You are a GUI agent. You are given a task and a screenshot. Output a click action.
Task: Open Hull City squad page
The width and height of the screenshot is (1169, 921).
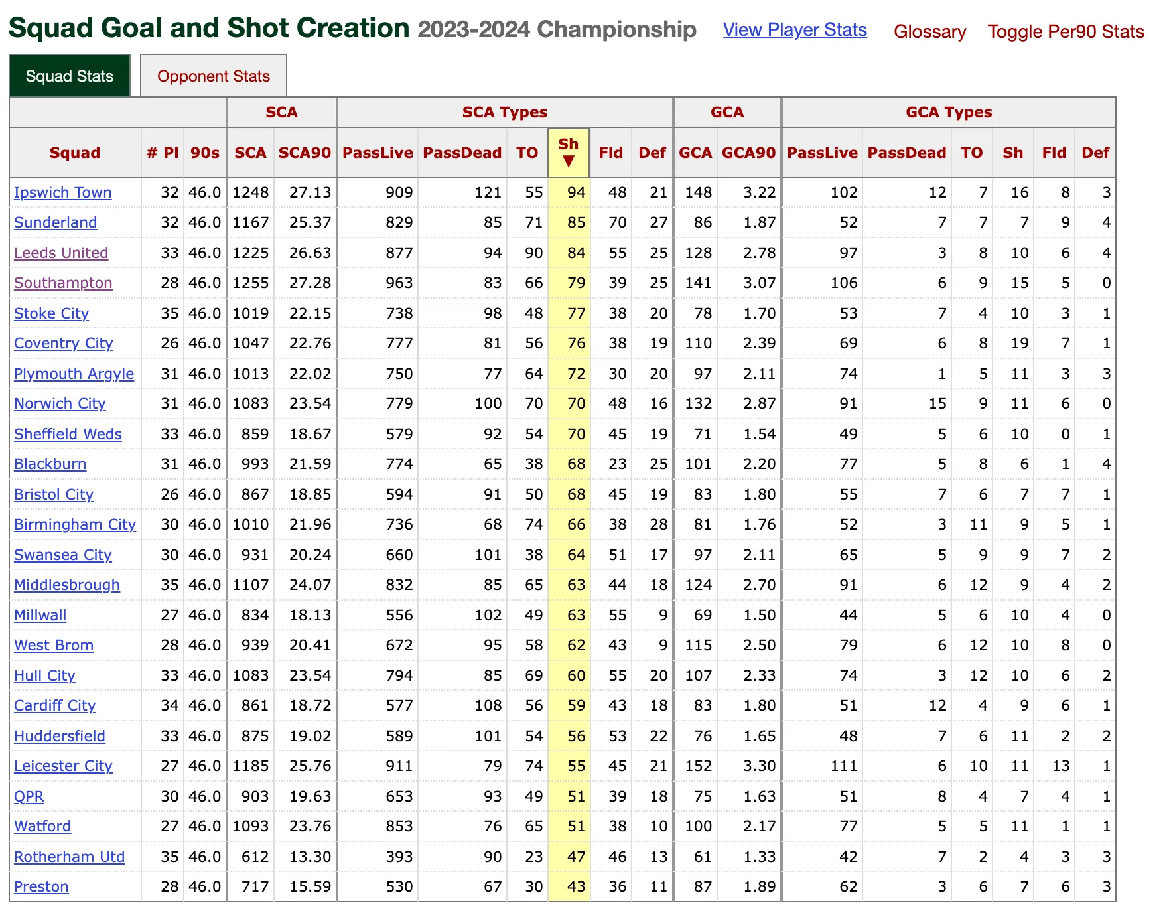(44, 675)
